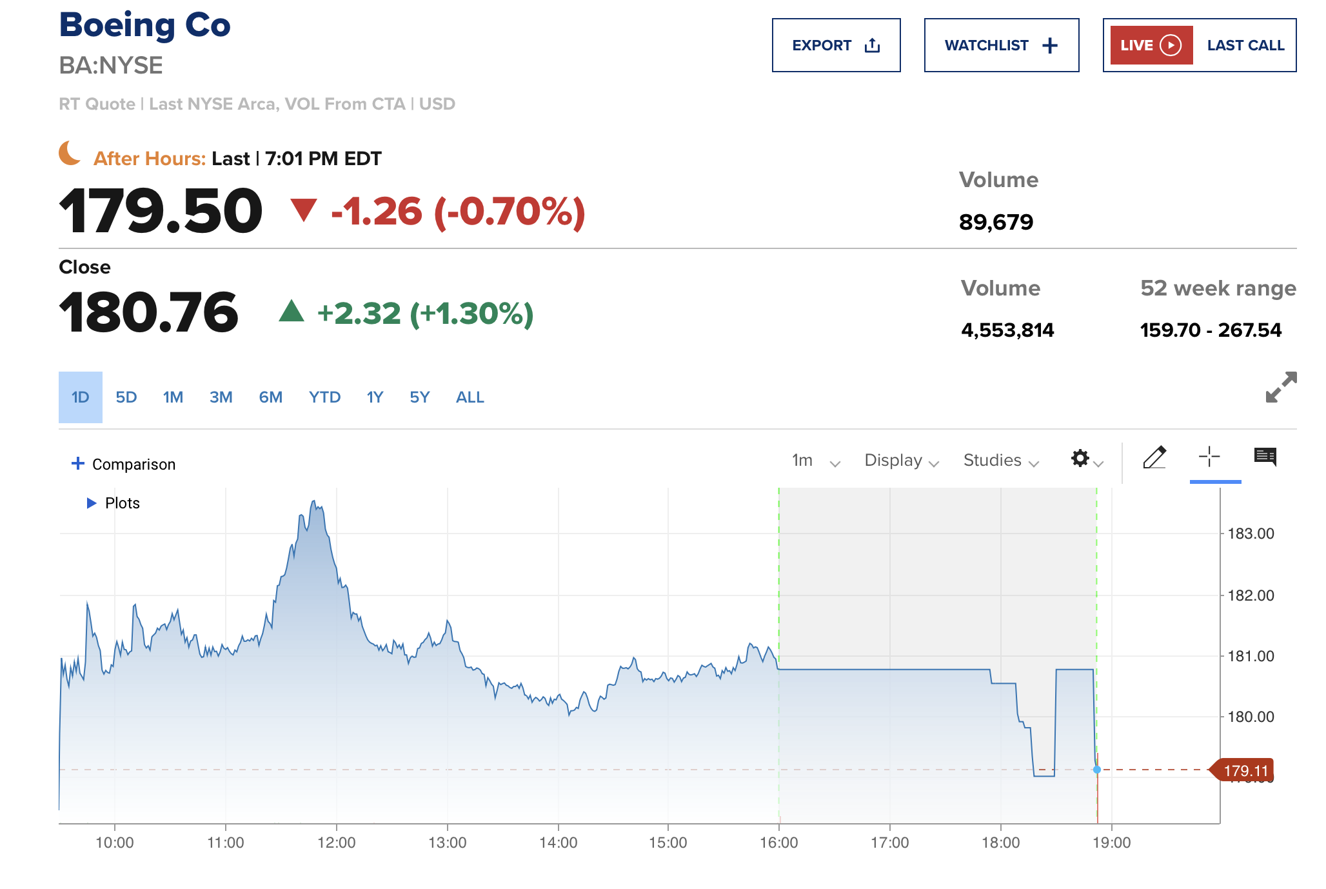Open the chart comments icon
Viewport: 1326px width, 889px height.
(x=1265, y=457)
